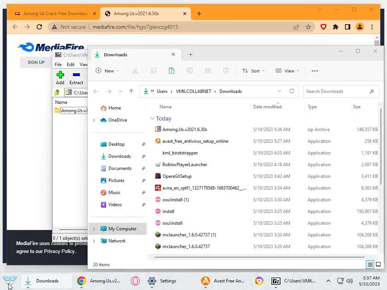Click the Share icon in Explorer toolbar
The image size is (387, 290).
point(208,71)
